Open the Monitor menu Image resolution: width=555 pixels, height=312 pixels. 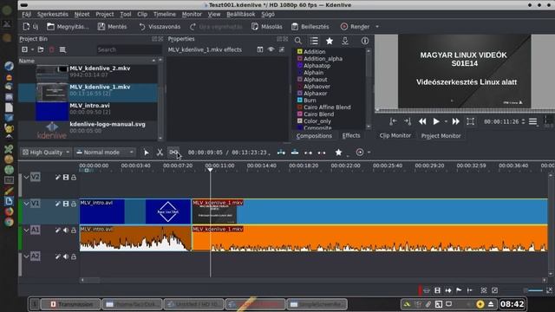point(192,15)
